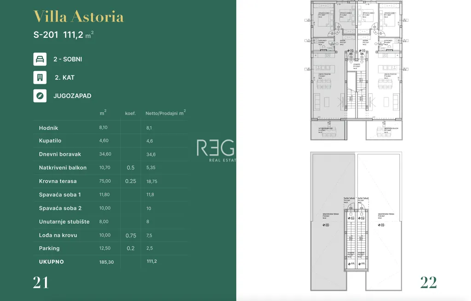
Task: Select the Villa Astoria title
Action: [79, 17]
